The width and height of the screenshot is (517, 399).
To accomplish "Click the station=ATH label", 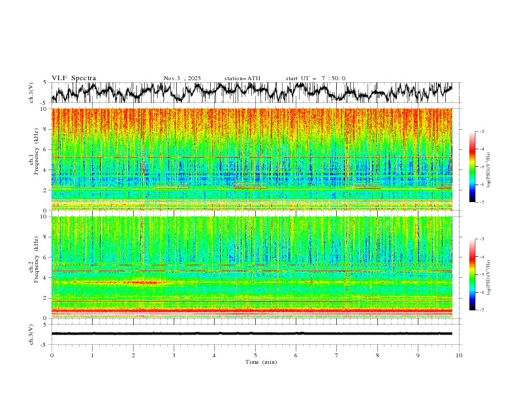I will 242,78.
